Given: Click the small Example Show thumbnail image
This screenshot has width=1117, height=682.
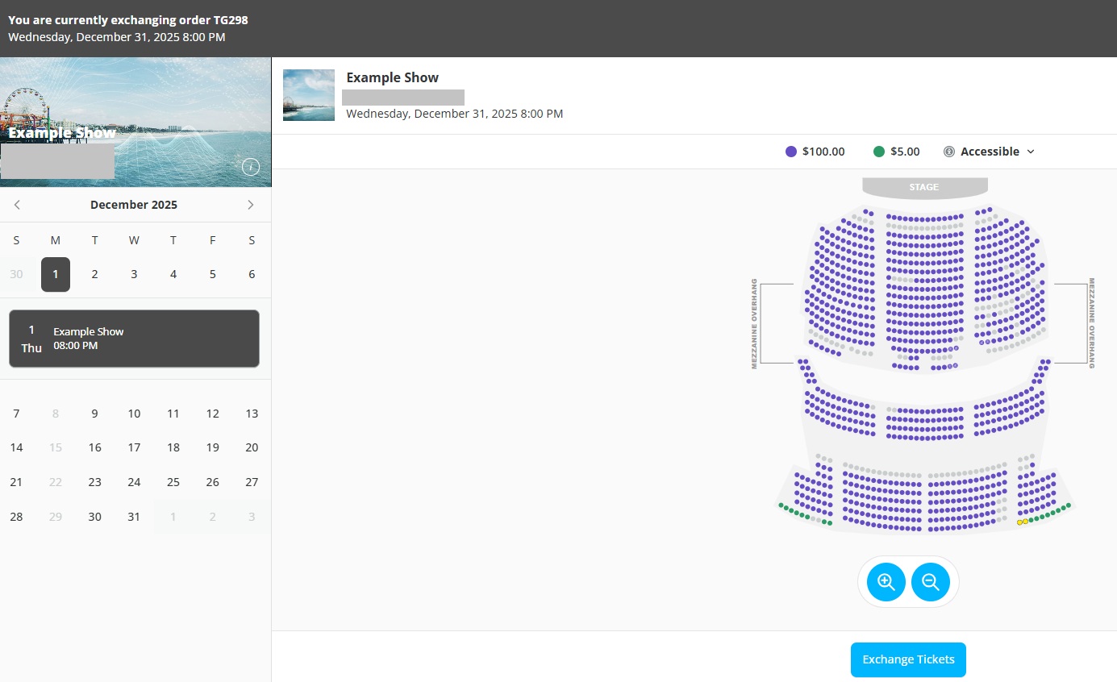Looking at the screenshot, I should coord(309,95).
